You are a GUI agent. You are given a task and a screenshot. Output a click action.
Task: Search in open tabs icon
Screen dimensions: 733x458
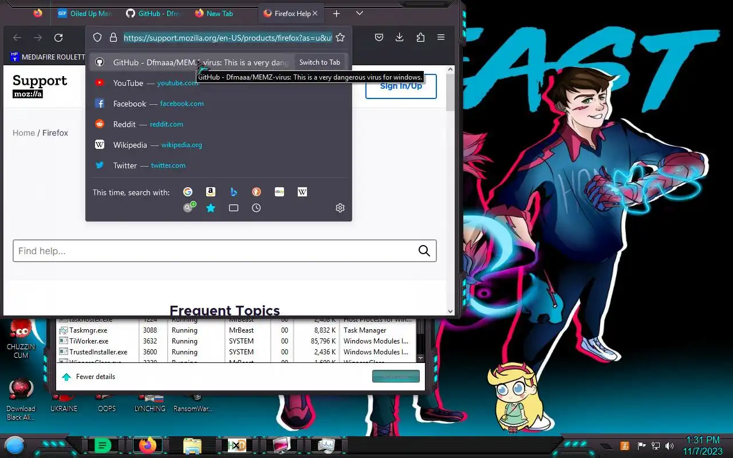click(x=234, y=208)
